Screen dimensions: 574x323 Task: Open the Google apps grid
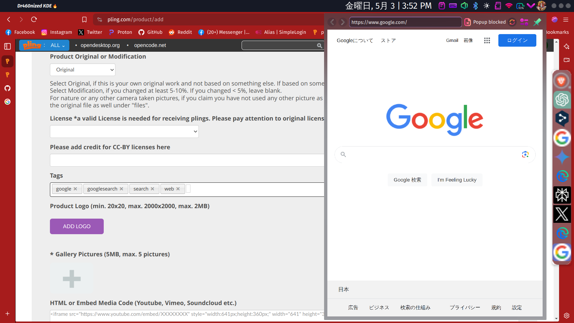[x=487, y=40]
